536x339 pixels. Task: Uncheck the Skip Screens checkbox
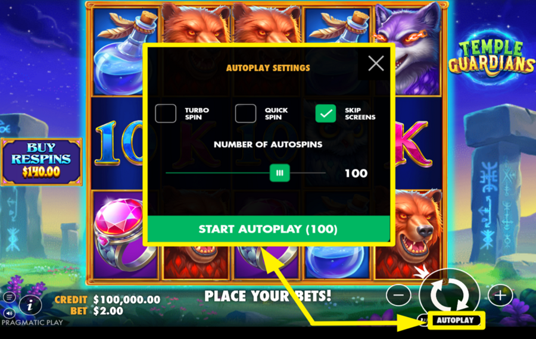(x=325, y=114)
